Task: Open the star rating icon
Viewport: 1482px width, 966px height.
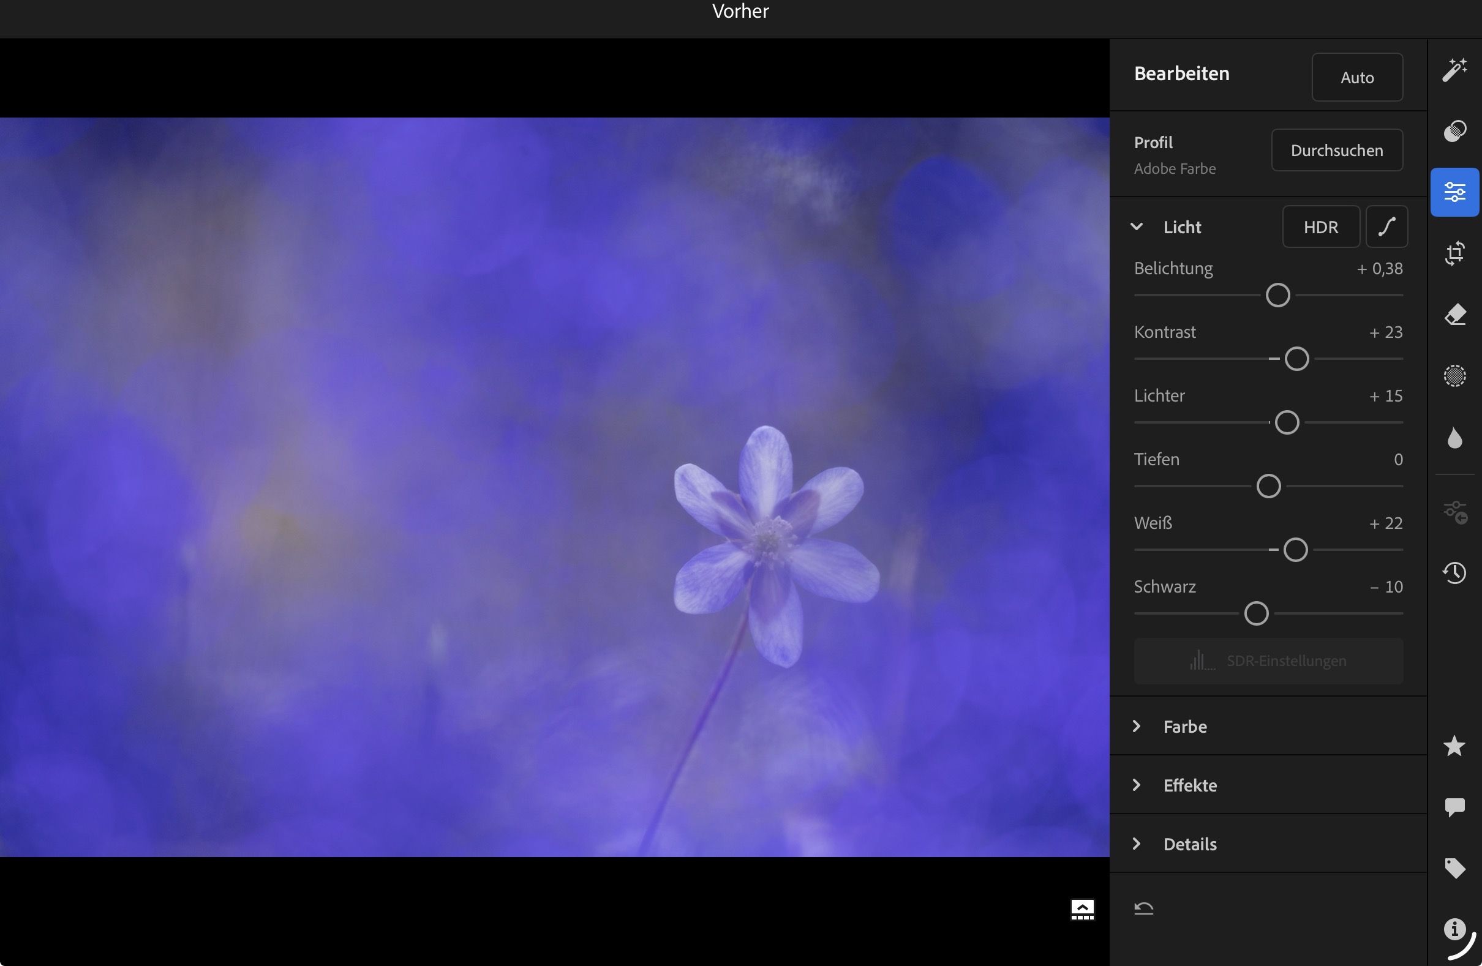Action: pos(1454,746)
